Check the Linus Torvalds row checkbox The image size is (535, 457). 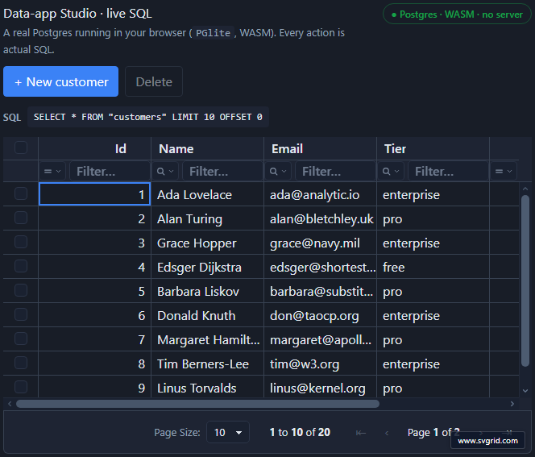point(21,387)
